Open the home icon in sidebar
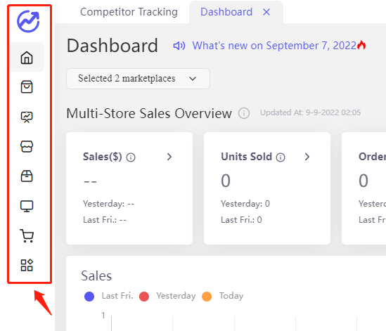This screenshot has width=386, height=331. click(27, 58)
